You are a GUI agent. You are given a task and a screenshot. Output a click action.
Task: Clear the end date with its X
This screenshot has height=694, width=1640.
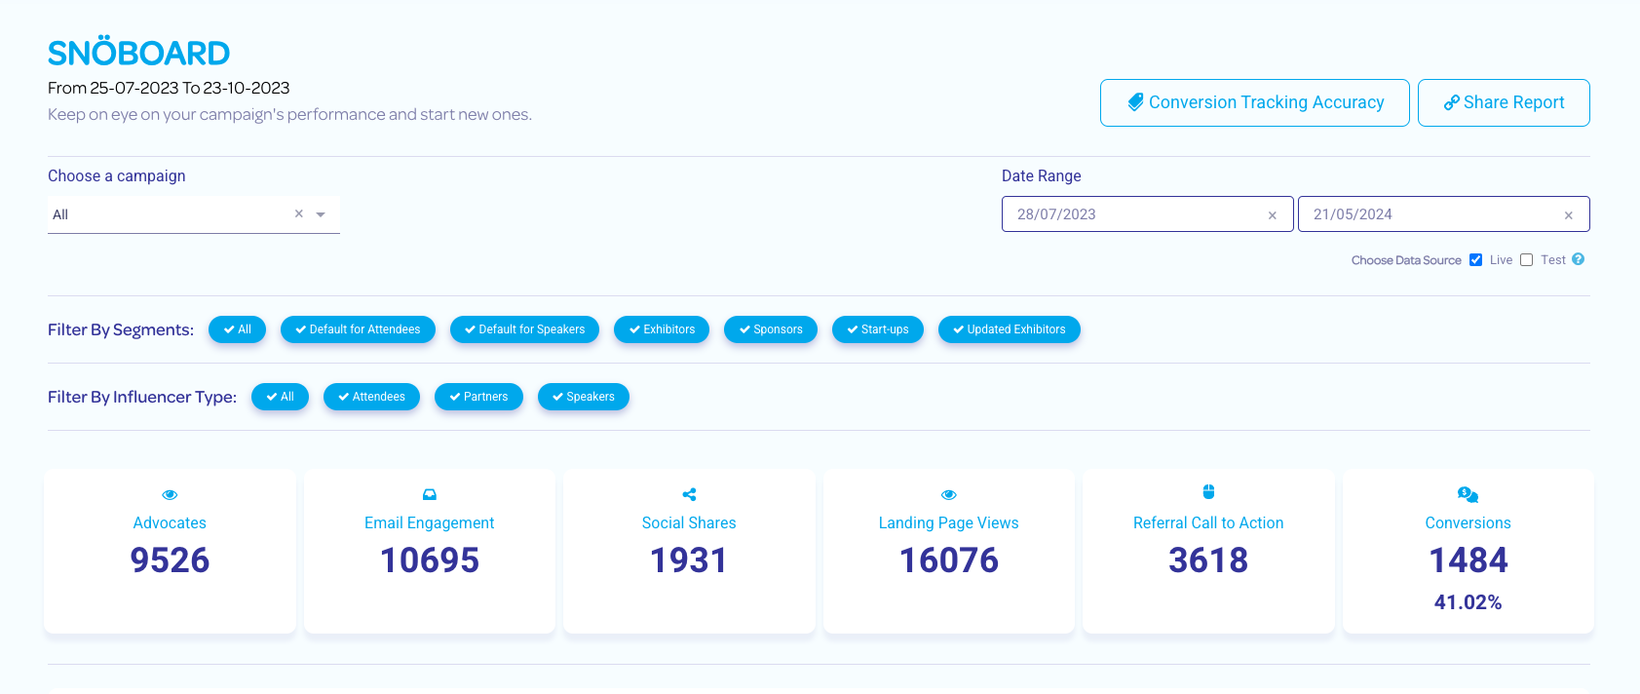1569,215
